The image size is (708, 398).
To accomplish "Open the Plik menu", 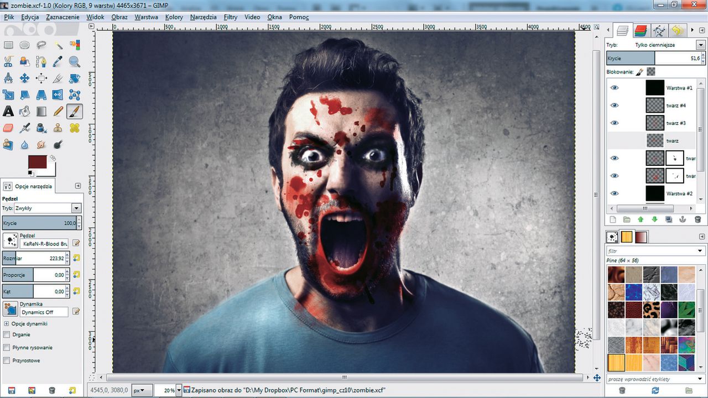I will click(8, 17).
